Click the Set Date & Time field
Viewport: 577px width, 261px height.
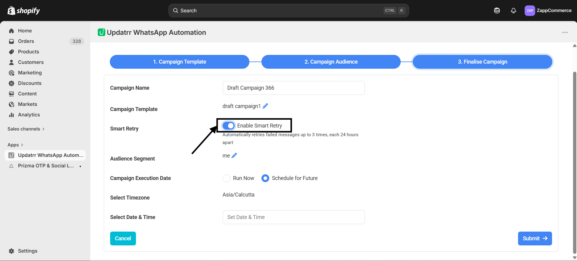click(293, 217)
